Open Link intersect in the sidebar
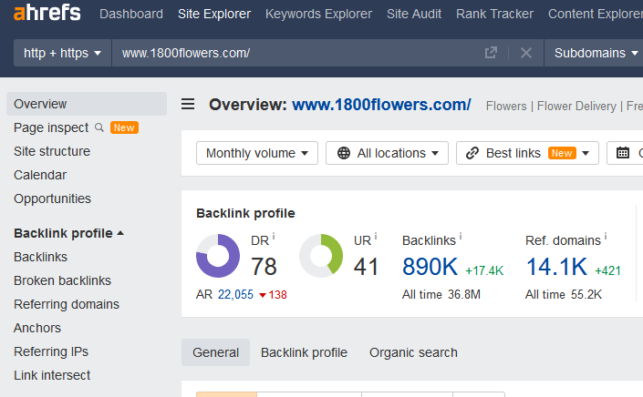Screen dimensions: 643x397 tap(52, 375)
